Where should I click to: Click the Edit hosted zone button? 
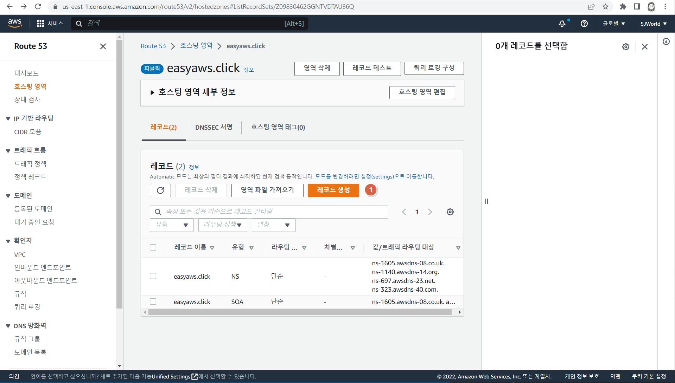click(422, 92)
